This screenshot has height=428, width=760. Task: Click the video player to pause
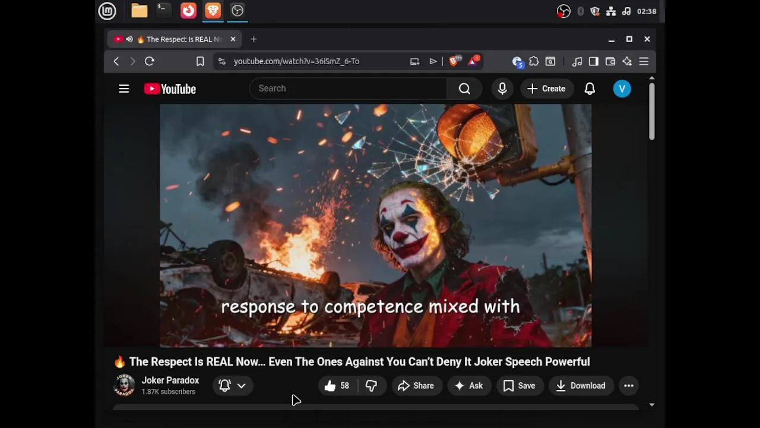(375, 225)
